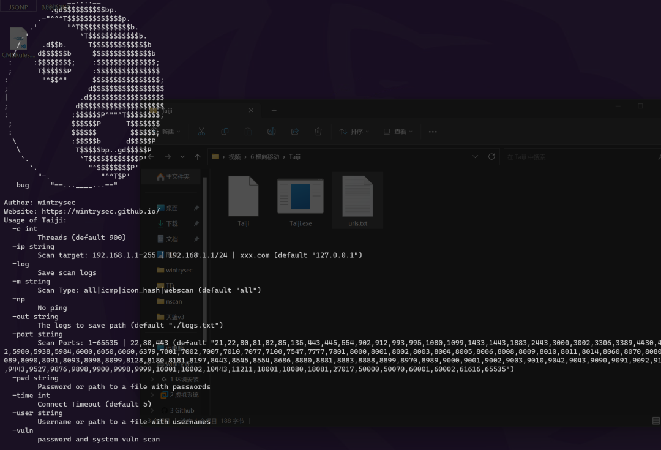Close the Taiji Explorer tab
The height and width of the screenshot is (450, 661).
[x=251, y=110]
